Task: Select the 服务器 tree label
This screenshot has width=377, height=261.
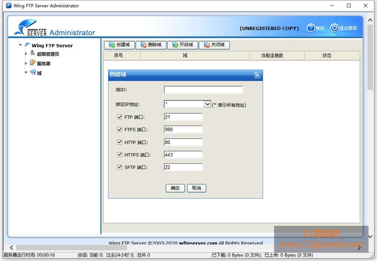Action: coord(44,63)
